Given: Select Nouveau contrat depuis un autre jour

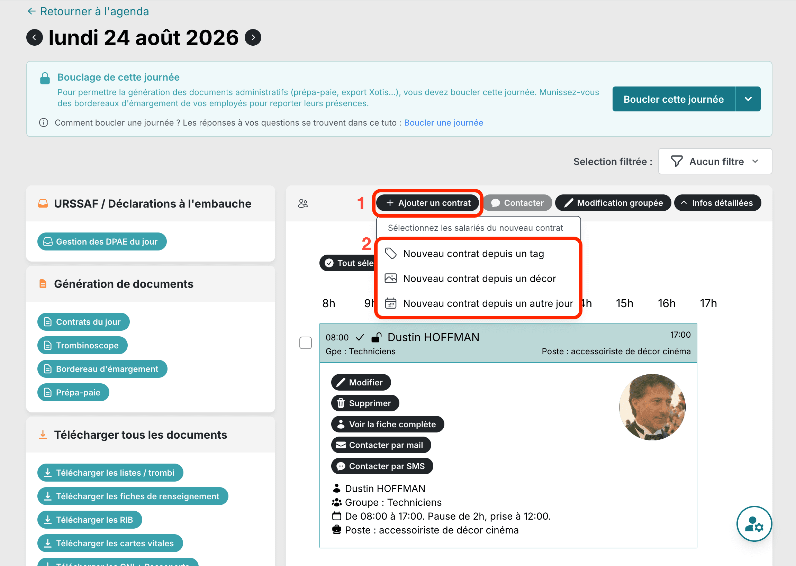Looking at the screenshot, I should pyautogui.click(x=478, y=303).
